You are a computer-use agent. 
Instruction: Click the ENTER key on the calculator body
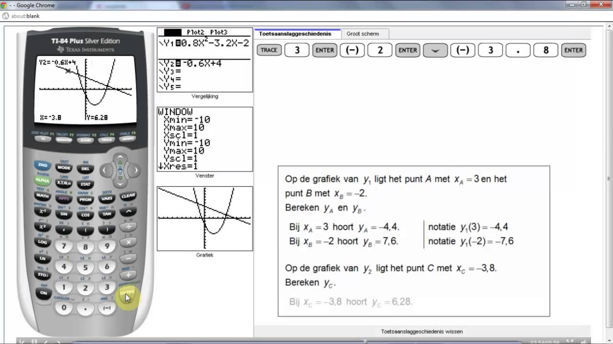(x=128, y=292)
